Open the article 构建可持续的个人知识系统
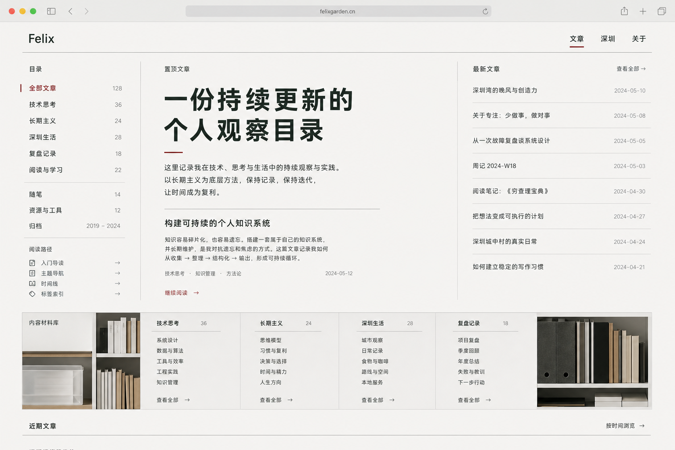 point(218,223)
